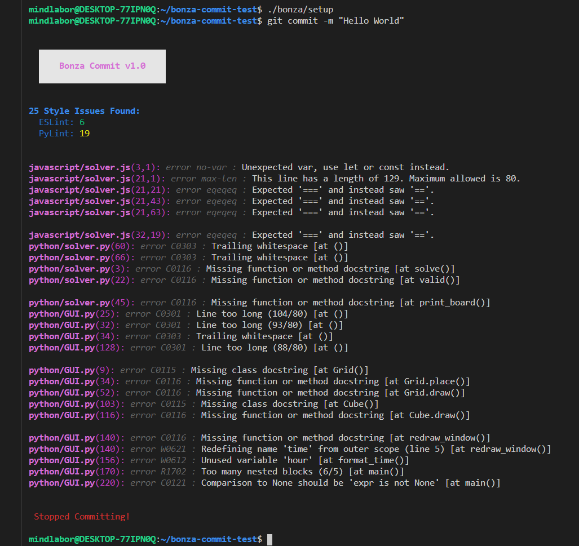Screen dimensions: 579x546
Task: Click the 'ESLint: 6' count line
Action: (x=61, y=122)
